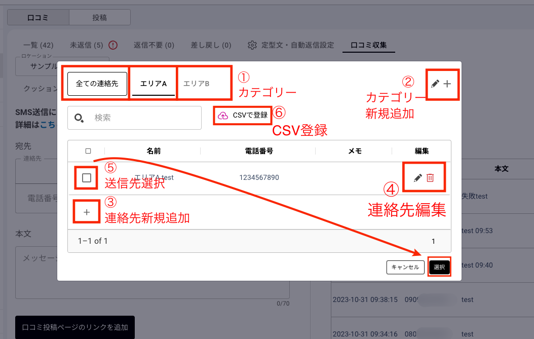
Task: Check the エリアA test contact checkbox
Action: (87, 178)
